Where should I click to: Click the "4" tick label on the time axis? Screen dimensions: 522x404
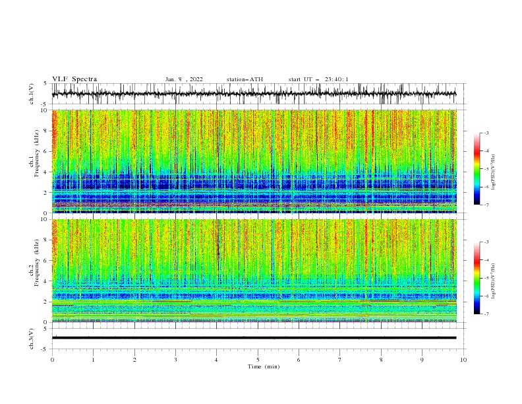[x=216, y=360]
